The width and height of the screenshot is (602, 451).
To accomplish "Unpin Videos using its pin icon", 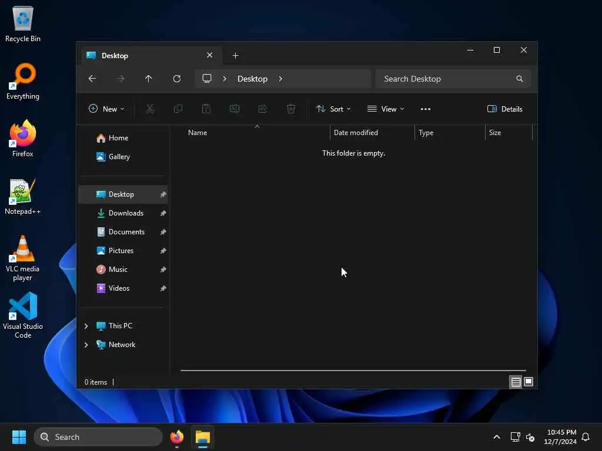I will click(163, 288).
